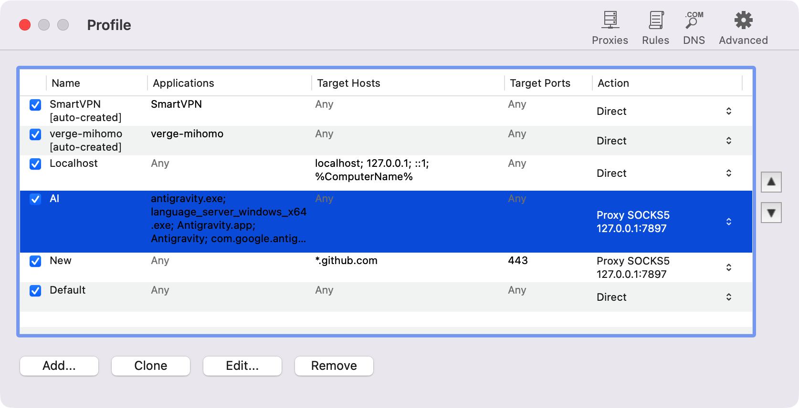Move selected rule up with arrow
Viewport: 799px width, 408px height.
tap(771, 182)
